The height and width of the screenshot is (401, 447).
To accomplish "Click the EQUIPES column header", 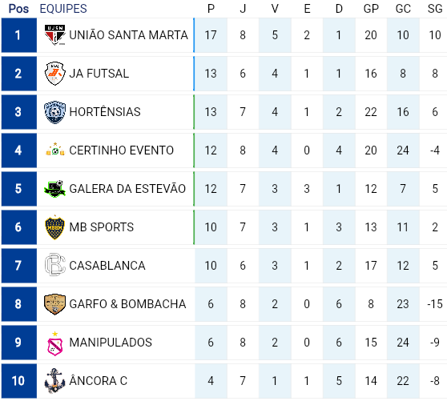I will pos(63,9).
